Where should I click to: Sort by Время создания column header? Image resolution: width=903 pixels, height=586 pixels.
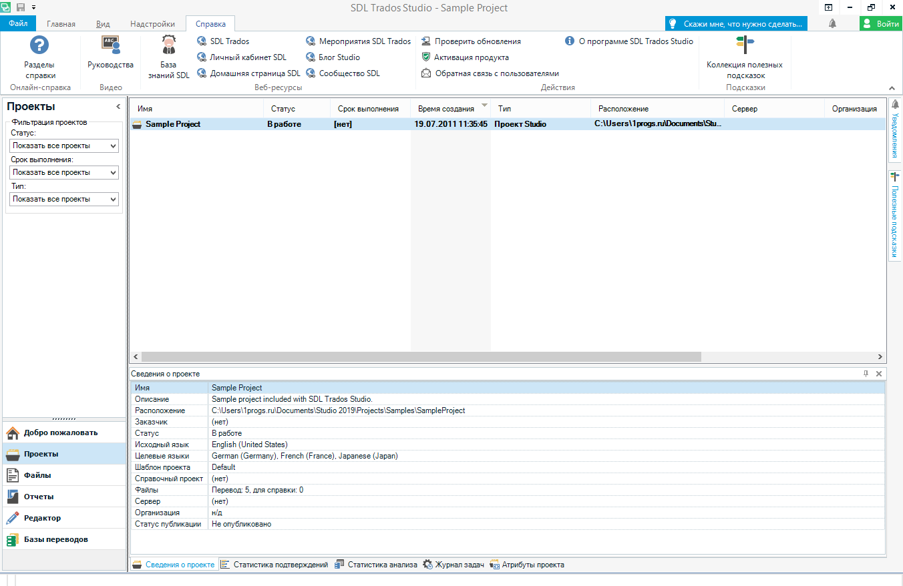(451, 109)
